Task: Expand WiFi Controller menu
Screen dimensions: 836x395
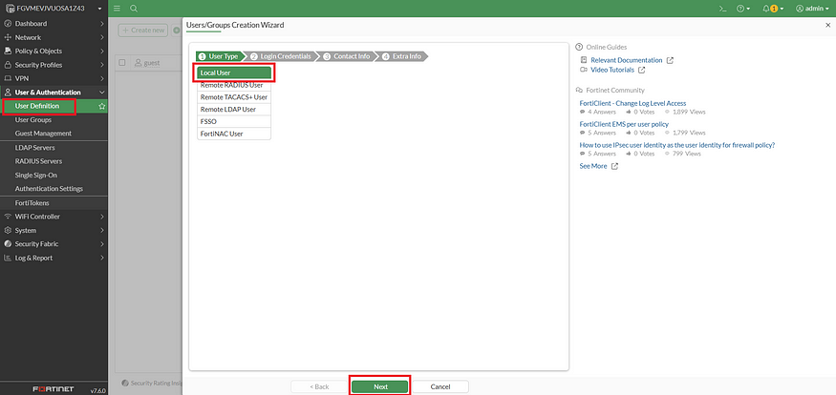Action: pyautogui.click(x=54, y=217)
